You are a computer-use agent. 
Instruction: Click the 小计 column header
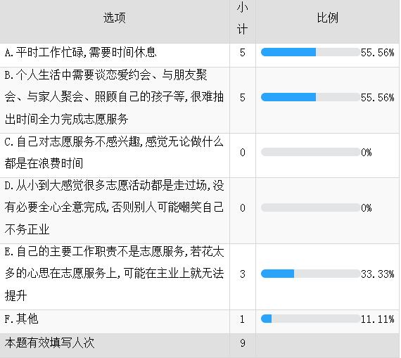click(x=242, y=18)
